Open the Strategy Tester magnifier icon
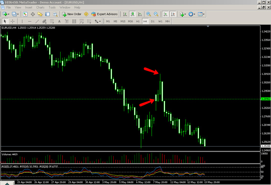271x185 pixels. click(55, 14)
